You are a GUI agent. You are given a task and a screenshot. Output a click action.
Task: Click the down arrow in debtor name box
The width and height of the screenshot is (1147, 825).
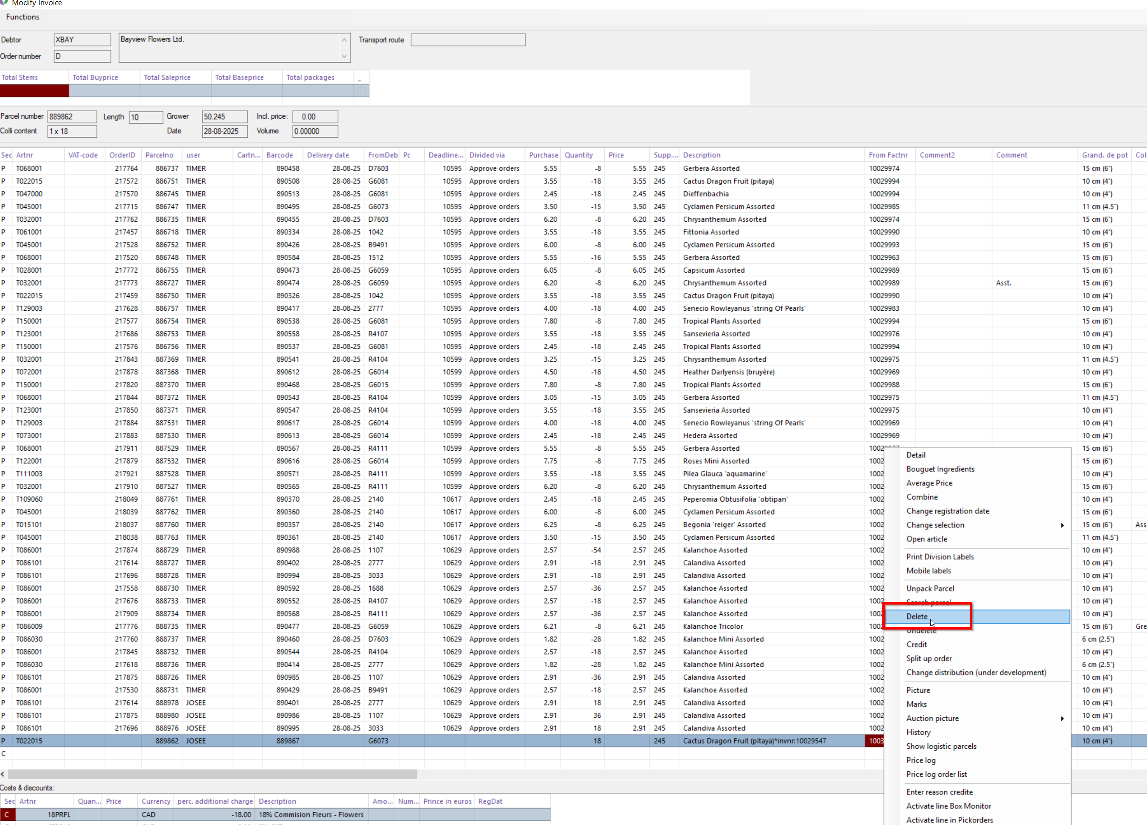click(x=344, y=56)
